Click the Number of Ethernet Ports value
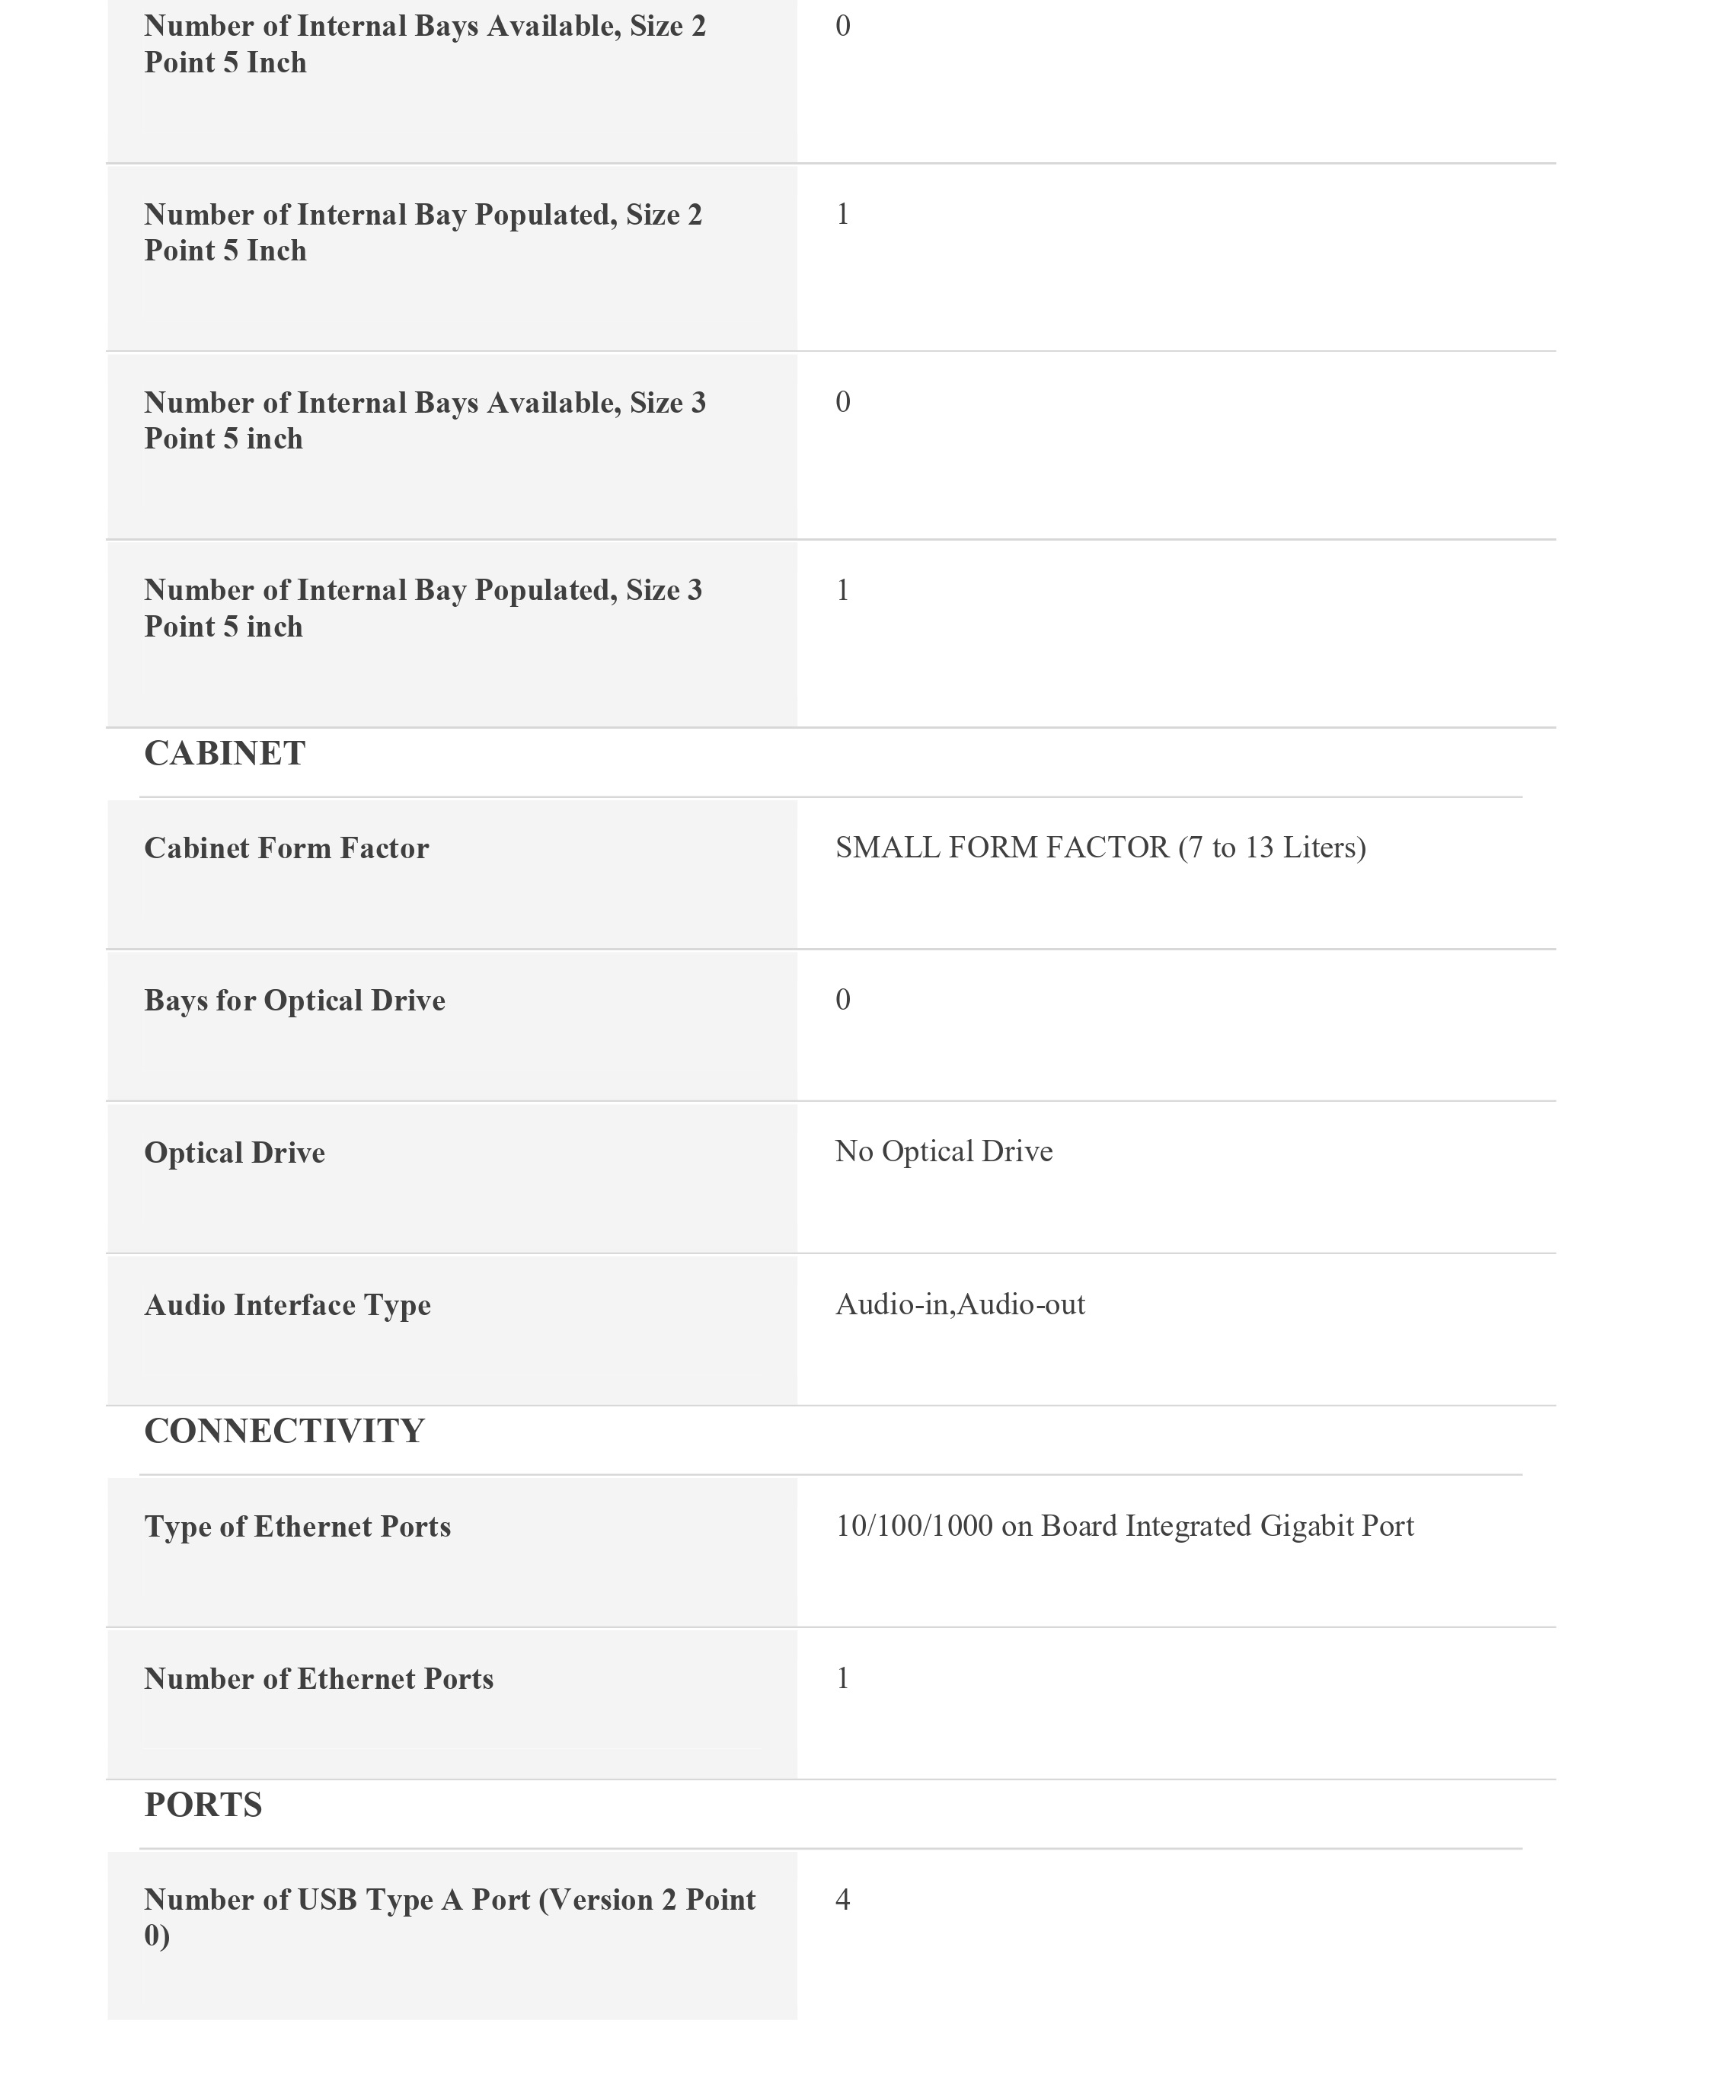This screenshot has height=2078, width=1731. click(842, 1679)
